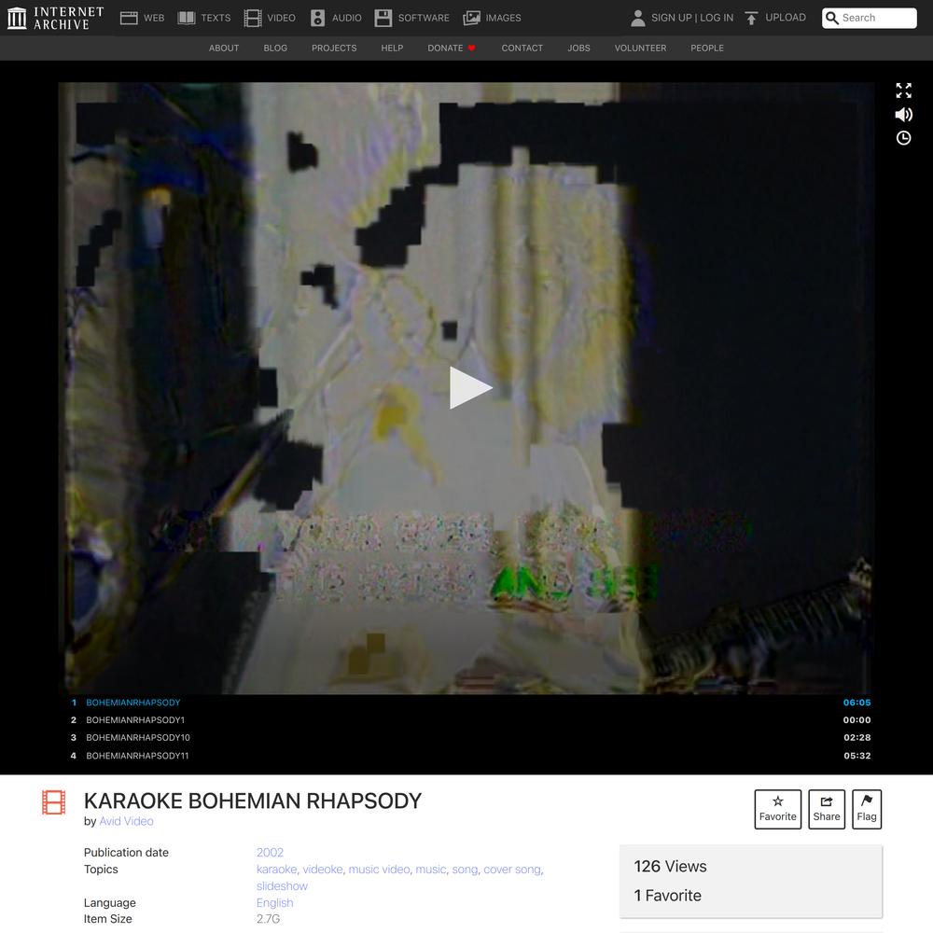Click the user avatar icon
The height and width of the screenshot is (933, 933).
coord(638,18)
